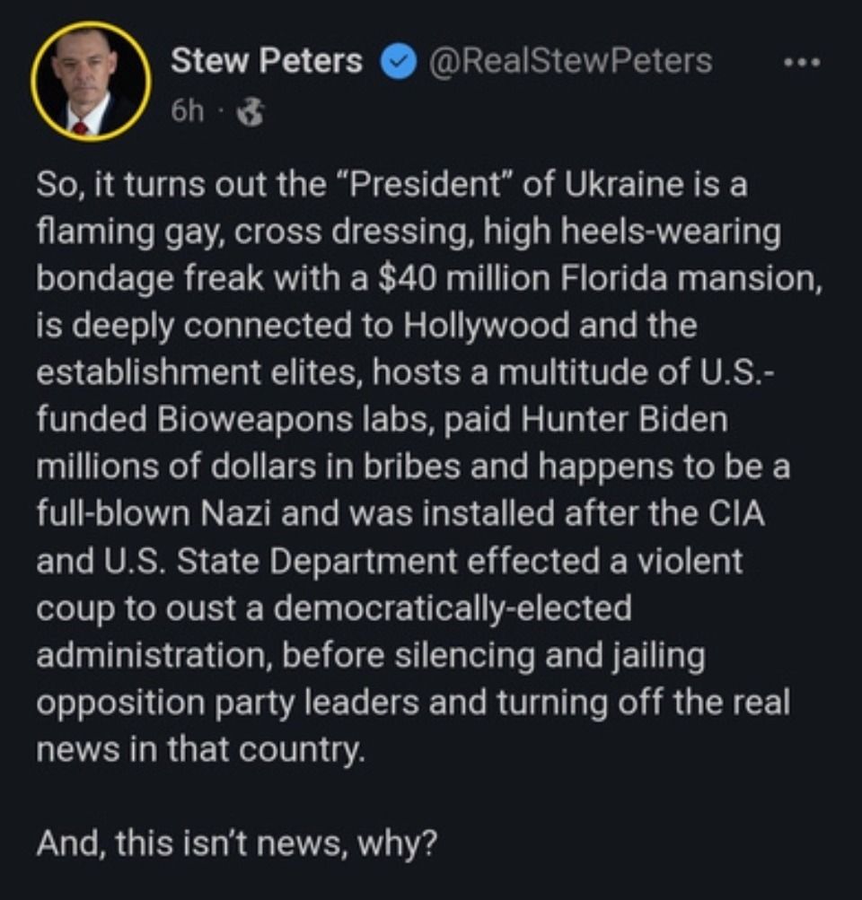Open the poster's profile by clicking their photo
This screenshot has width=862, height=900.
click(90, 78)
